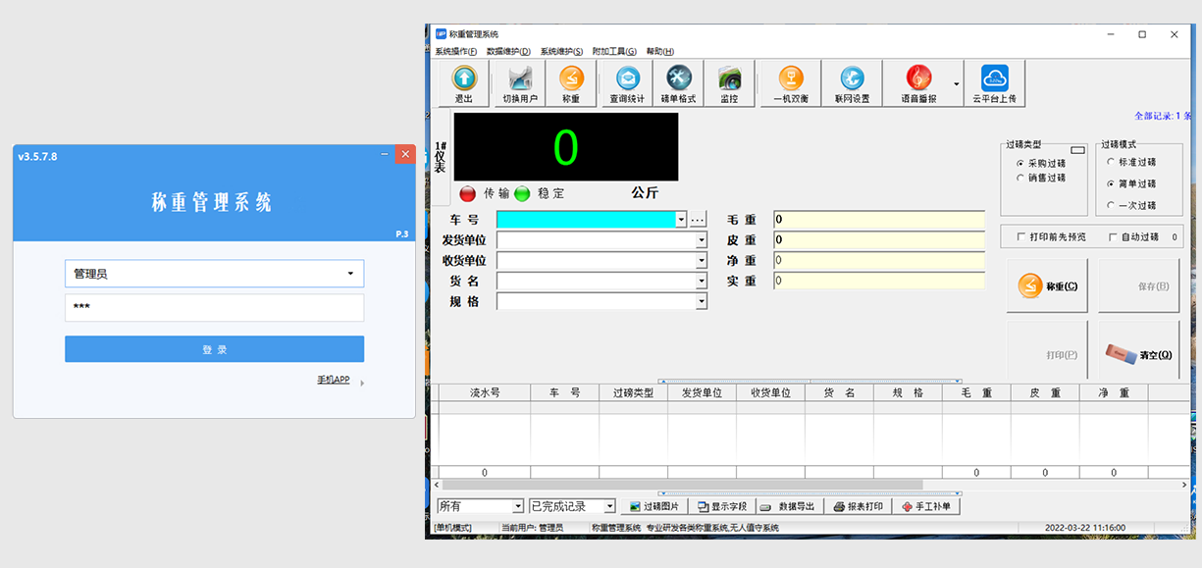Select the 销售过磅 radio button
The width and height of the screenshot is (1202, 568).
[1020, 179]
